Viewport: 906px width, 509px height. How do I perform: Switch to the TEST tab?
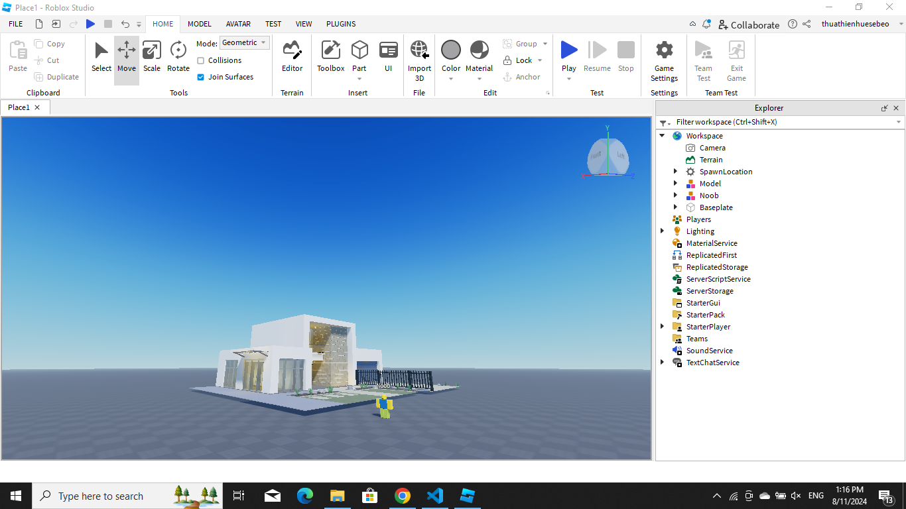273,24
